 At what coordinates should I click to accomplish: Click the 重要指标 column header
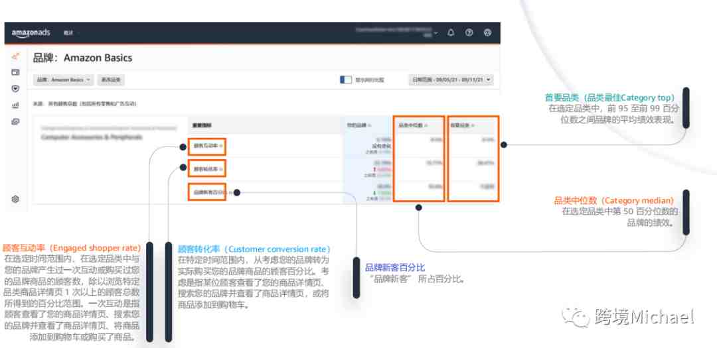202,125
